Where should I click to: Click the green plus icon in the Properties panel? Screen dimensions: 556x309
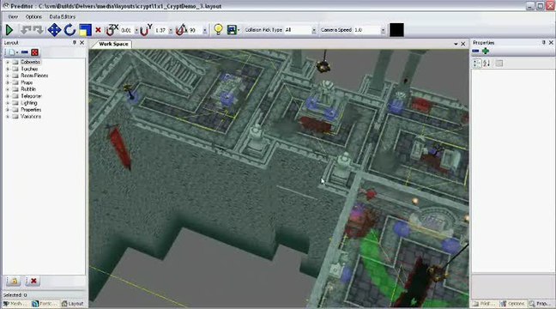pyautogui.click(x=486, y=51)
